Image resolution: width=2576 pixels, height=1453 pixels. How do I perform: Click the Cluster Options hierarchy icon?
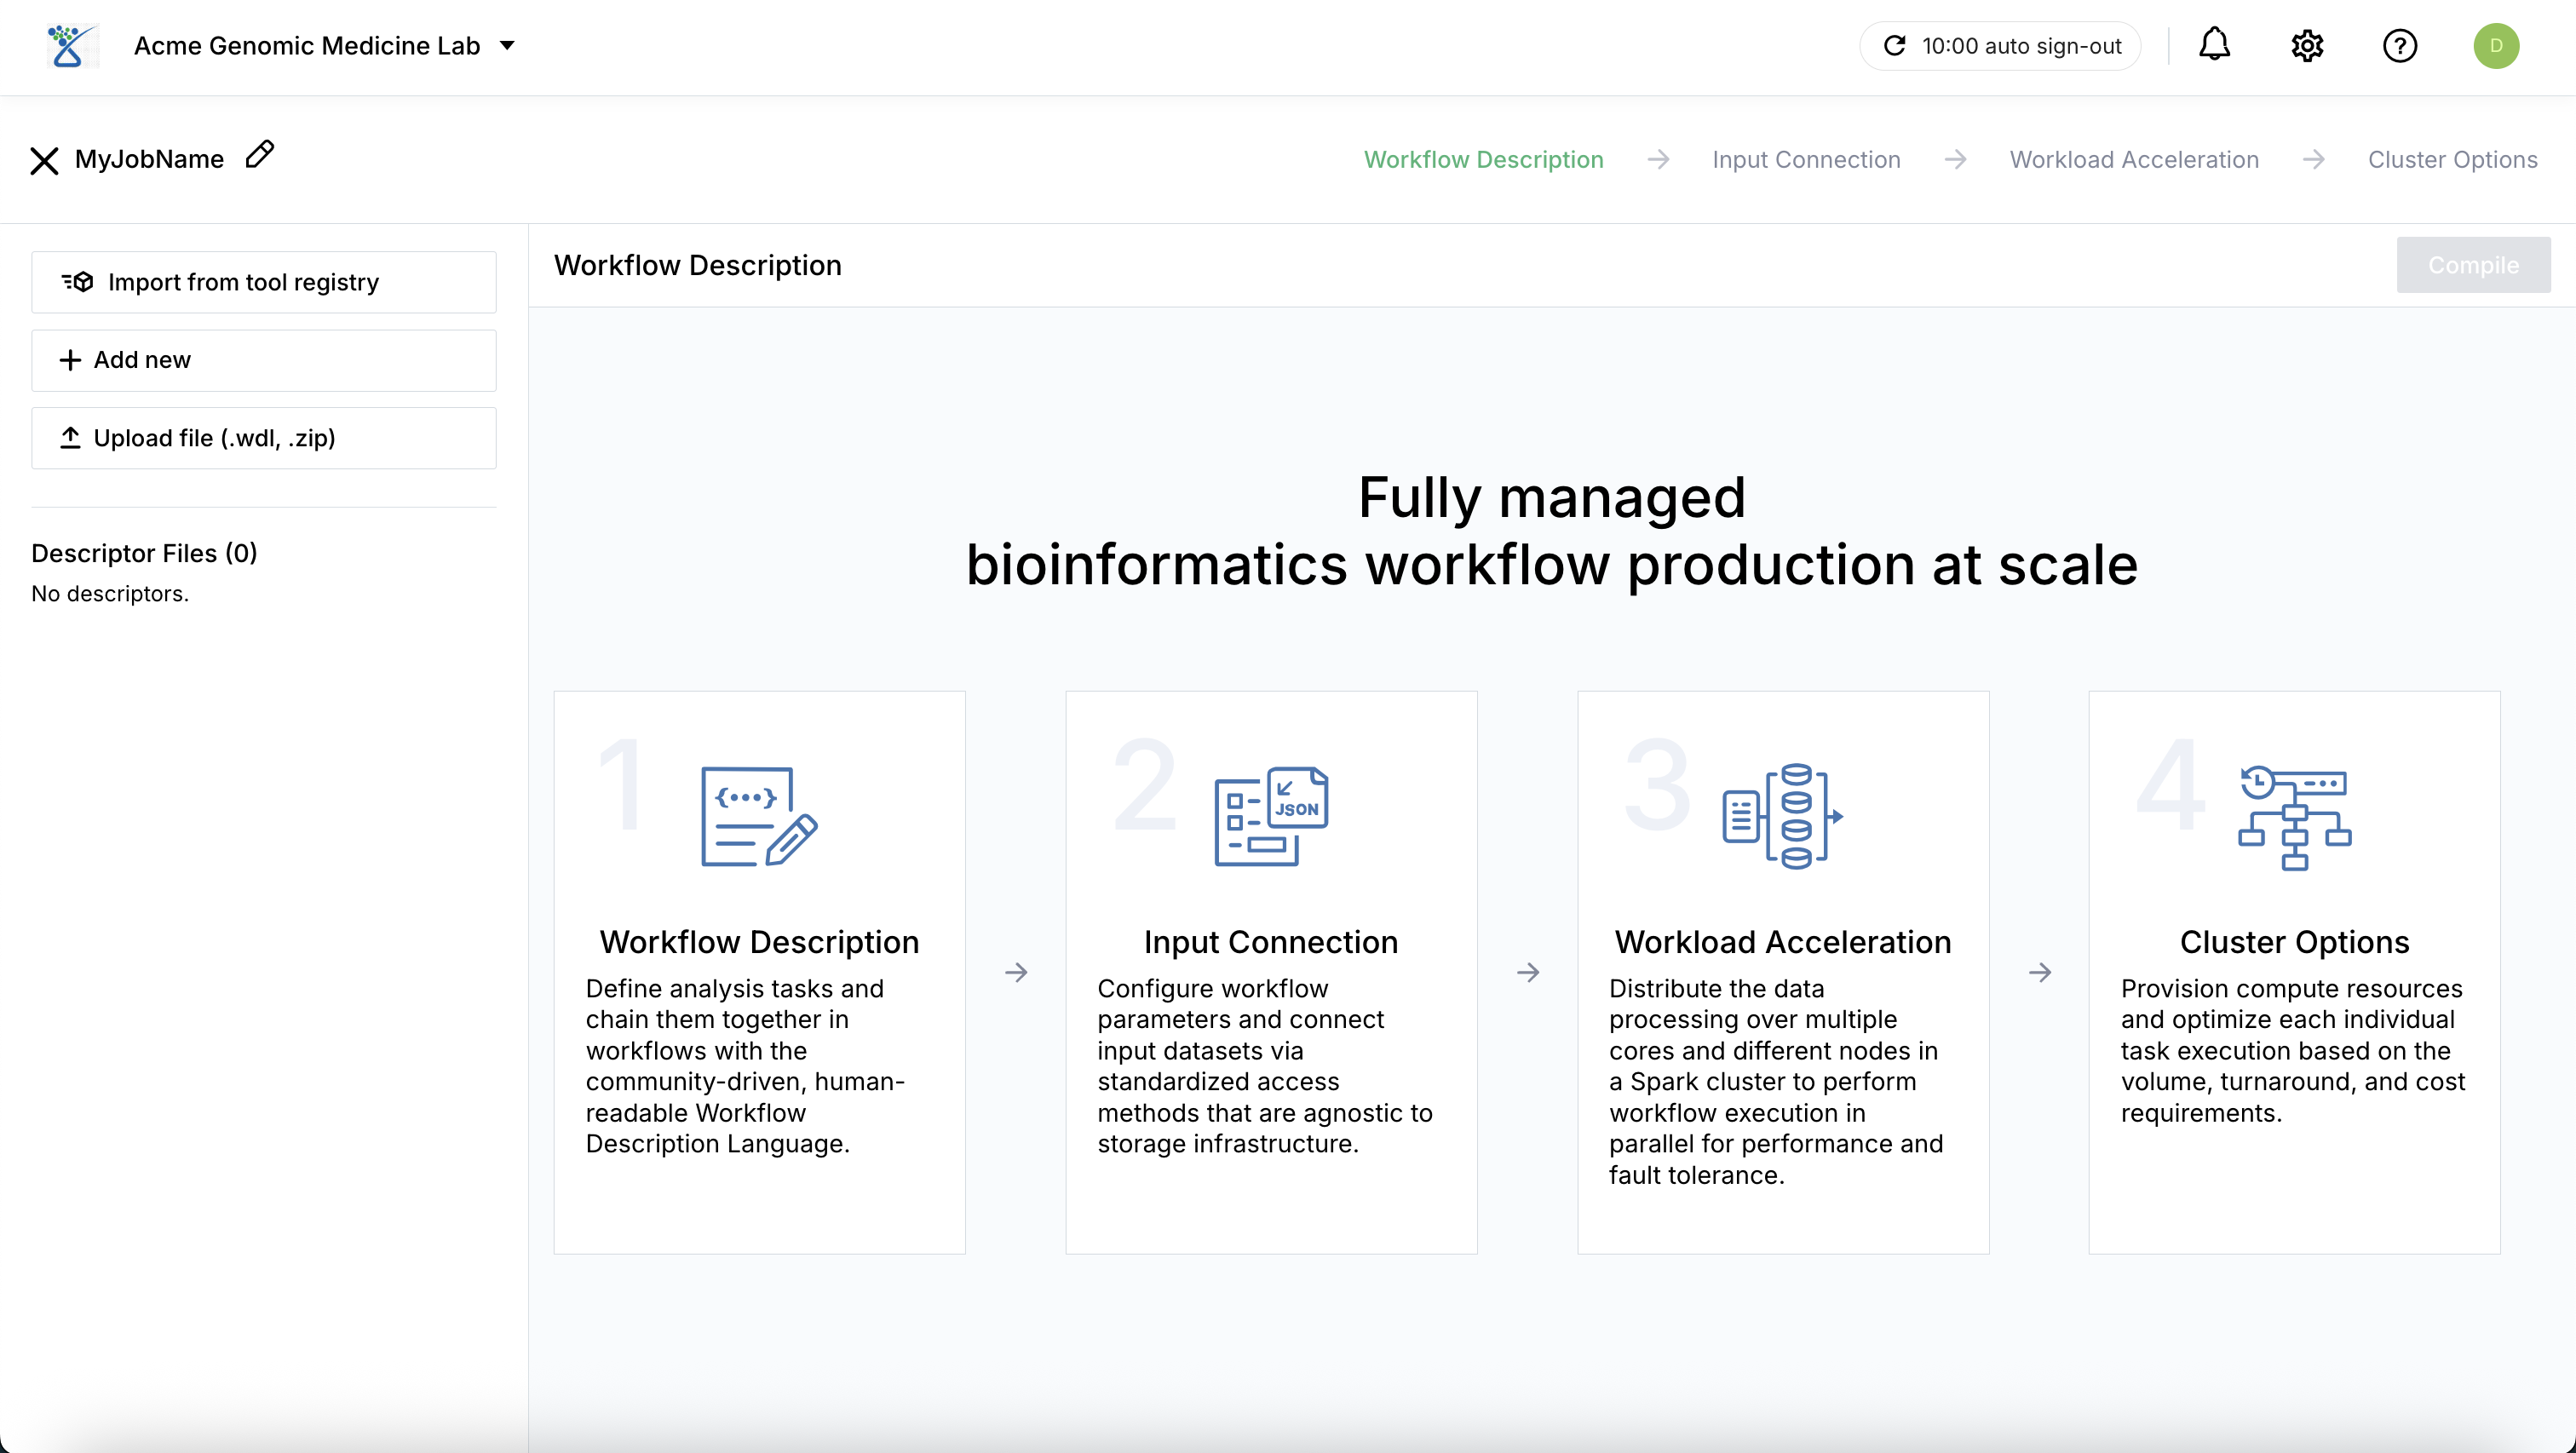(2294, 816)
